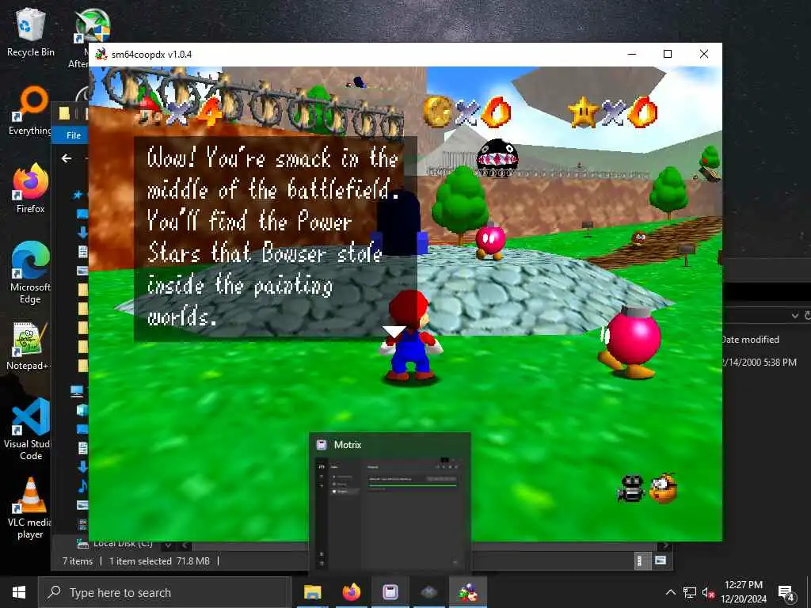Image resolution: width=811 pixels, height=608 pixels.
Task: Open File Explorer from the taskbar
Action: (312, 592)
